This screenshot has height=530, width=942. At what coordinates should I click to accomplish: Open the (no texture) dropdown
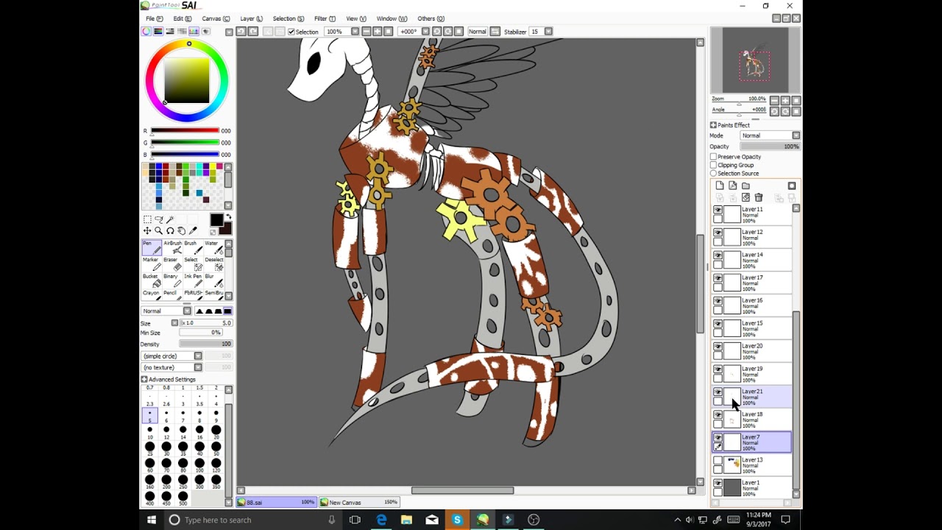pos(171,367)
